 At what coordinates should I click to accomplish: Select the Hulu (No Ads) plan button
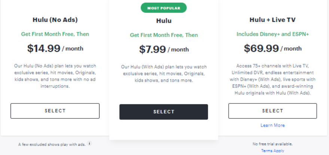point(55,111)
